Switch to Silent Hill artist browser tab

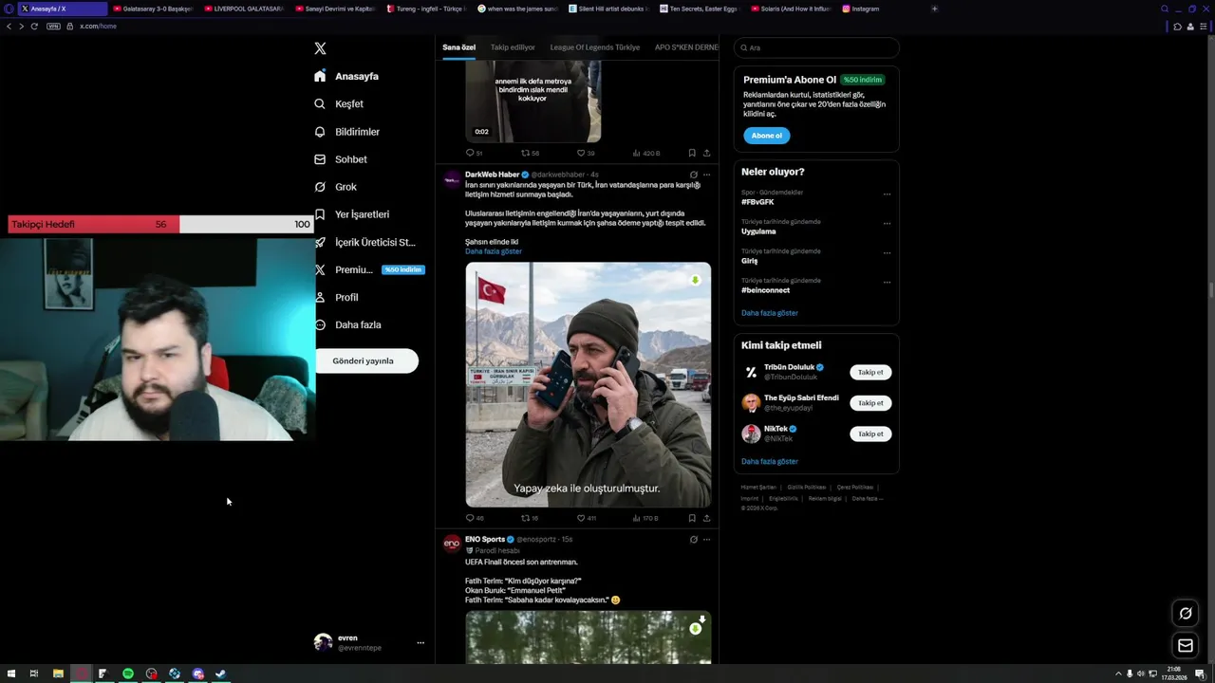coord(610,9)
